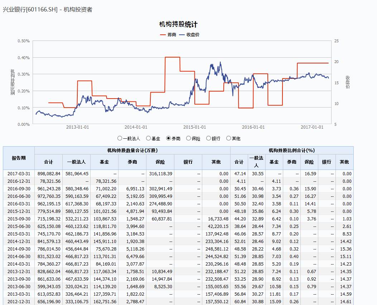Viewport: 377px width, 305px height.
Task: Click the 2015-06-30 report row date
Action: (19, 226)
